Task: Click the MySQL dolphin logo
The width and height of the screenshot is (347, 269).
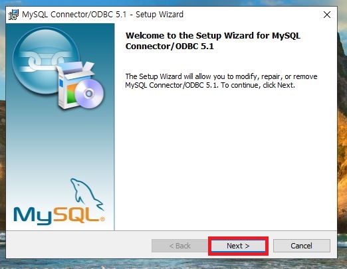Action: click(86, 194)
